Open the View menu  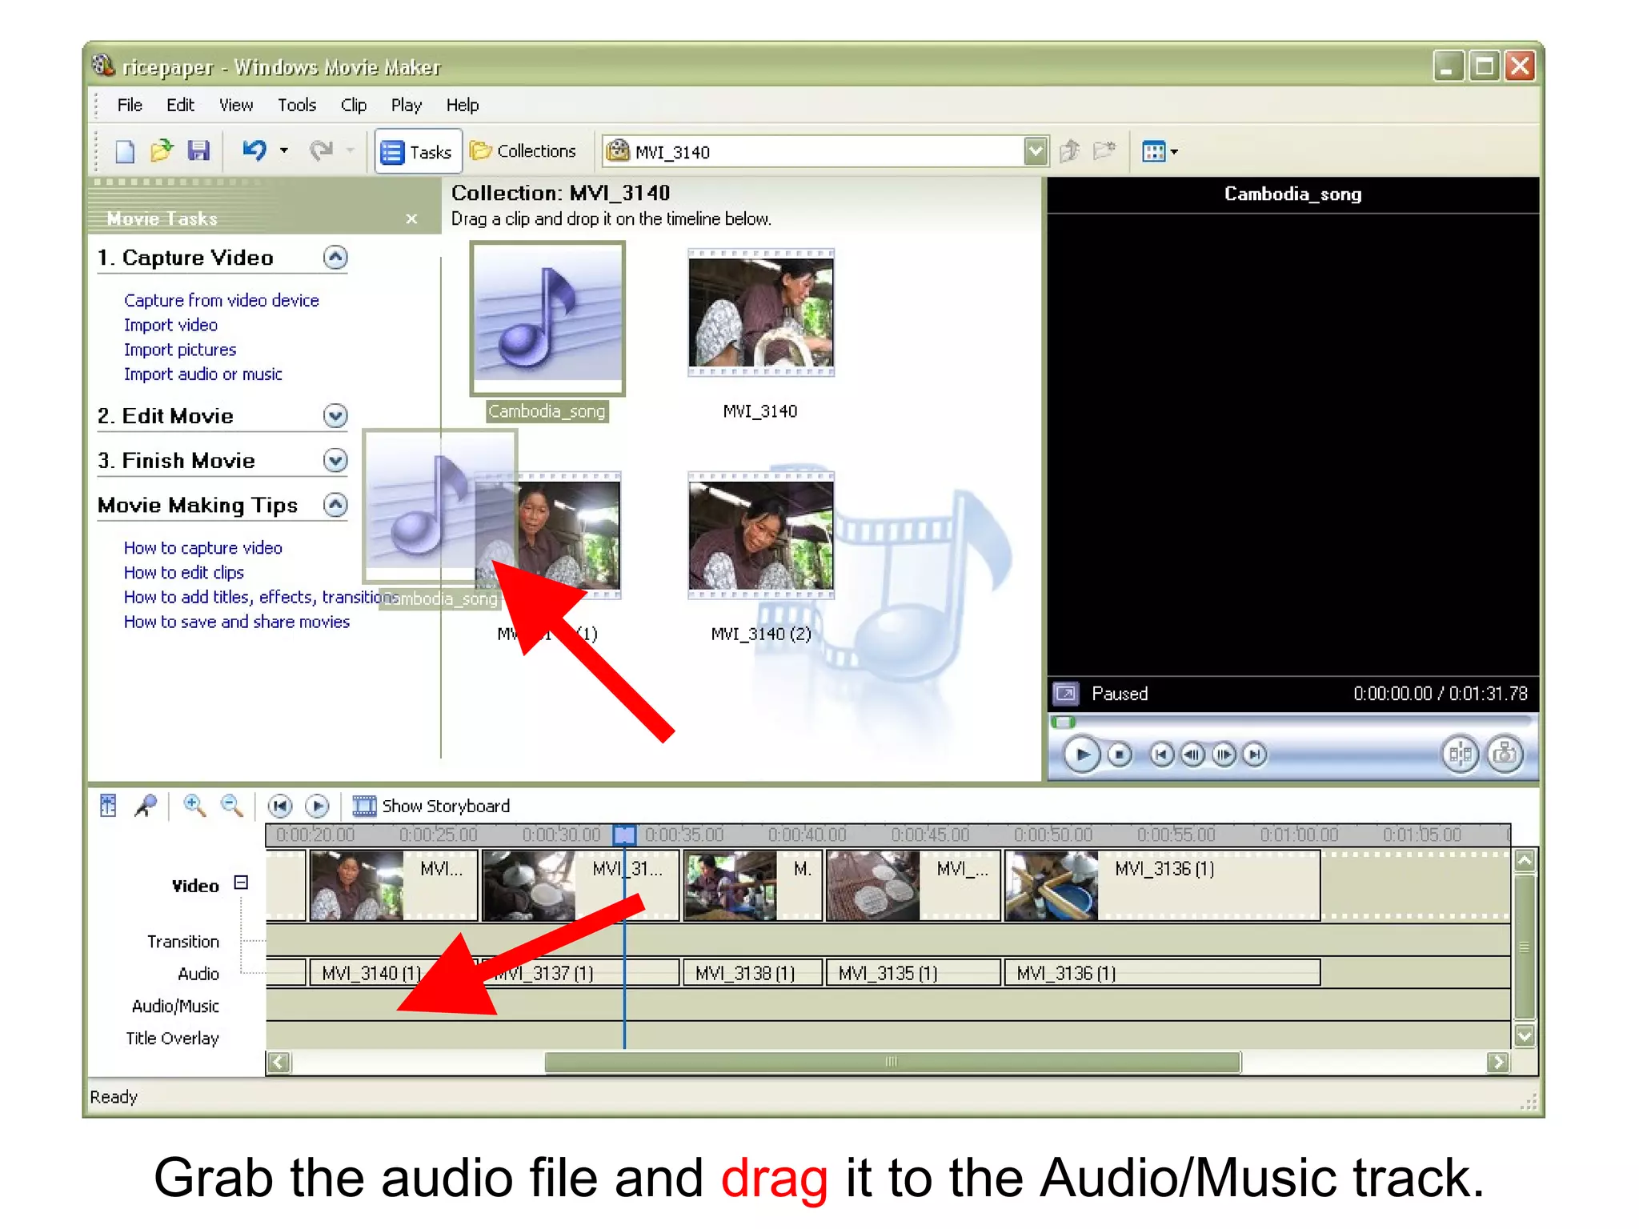point(236,106)
